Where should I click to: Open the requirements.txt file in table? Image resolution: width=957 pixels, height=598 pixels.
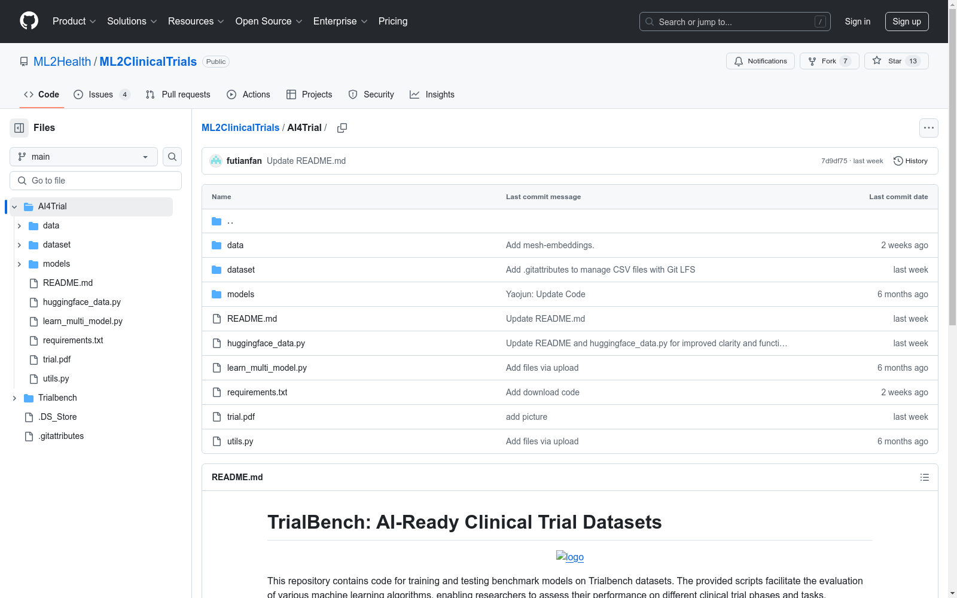[257, 392]
